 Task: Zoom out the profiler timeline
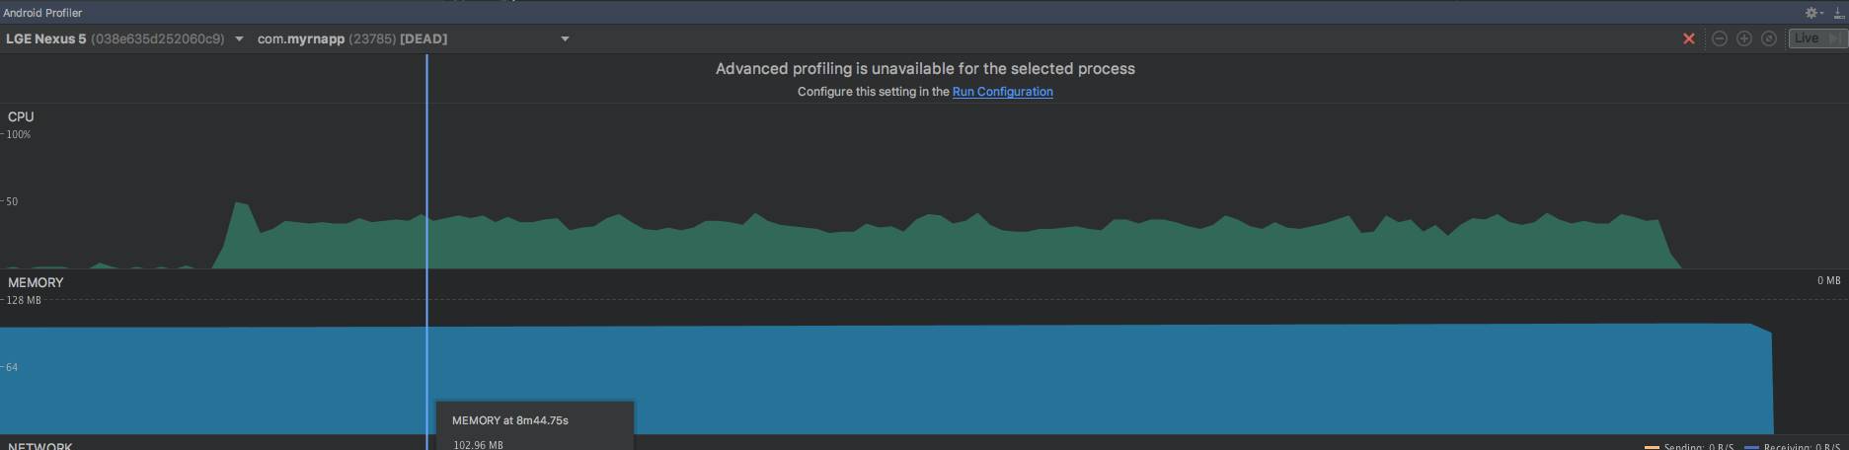click(1719, 38)
